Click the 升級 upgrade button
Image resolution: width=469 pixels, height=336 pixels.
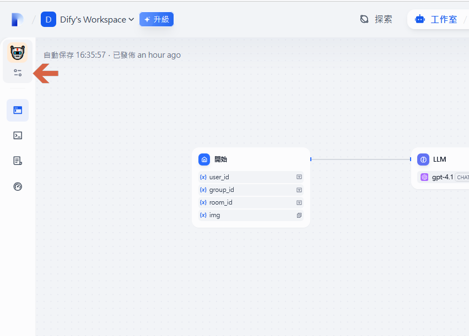point(157,19)
